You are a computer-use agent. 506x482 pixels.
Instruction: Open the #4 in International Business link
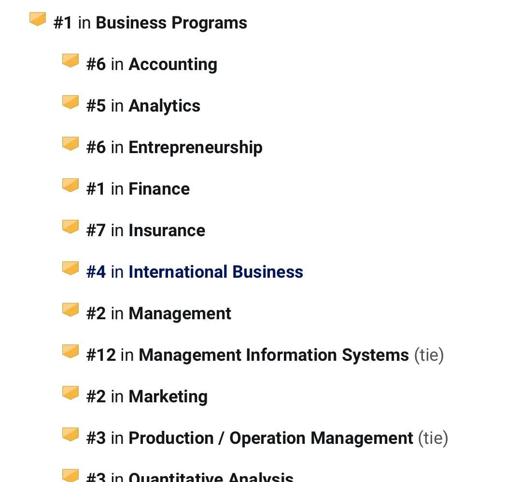(195, 271)
